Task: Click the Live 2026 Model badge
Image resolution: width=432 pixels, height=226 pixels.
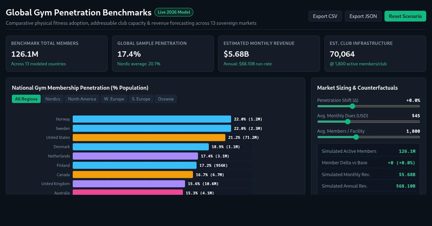Action: (x=174, y=12)
